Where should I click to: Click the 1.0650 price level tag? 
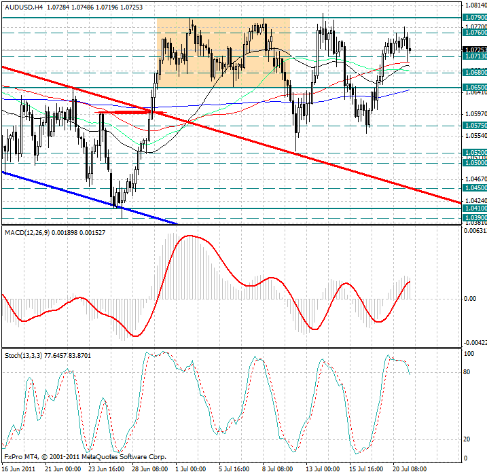click(x=475, y=88)
